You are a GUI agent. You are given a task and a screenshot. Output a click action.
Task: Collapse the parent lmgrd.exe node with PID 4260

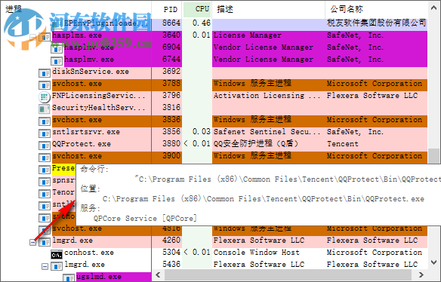click(33, 242)
